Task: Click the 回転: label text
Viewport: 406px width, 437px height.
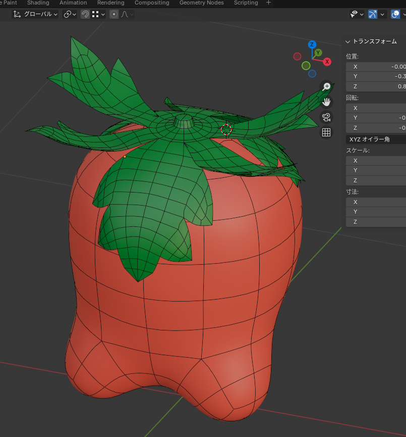Action: 353,98
